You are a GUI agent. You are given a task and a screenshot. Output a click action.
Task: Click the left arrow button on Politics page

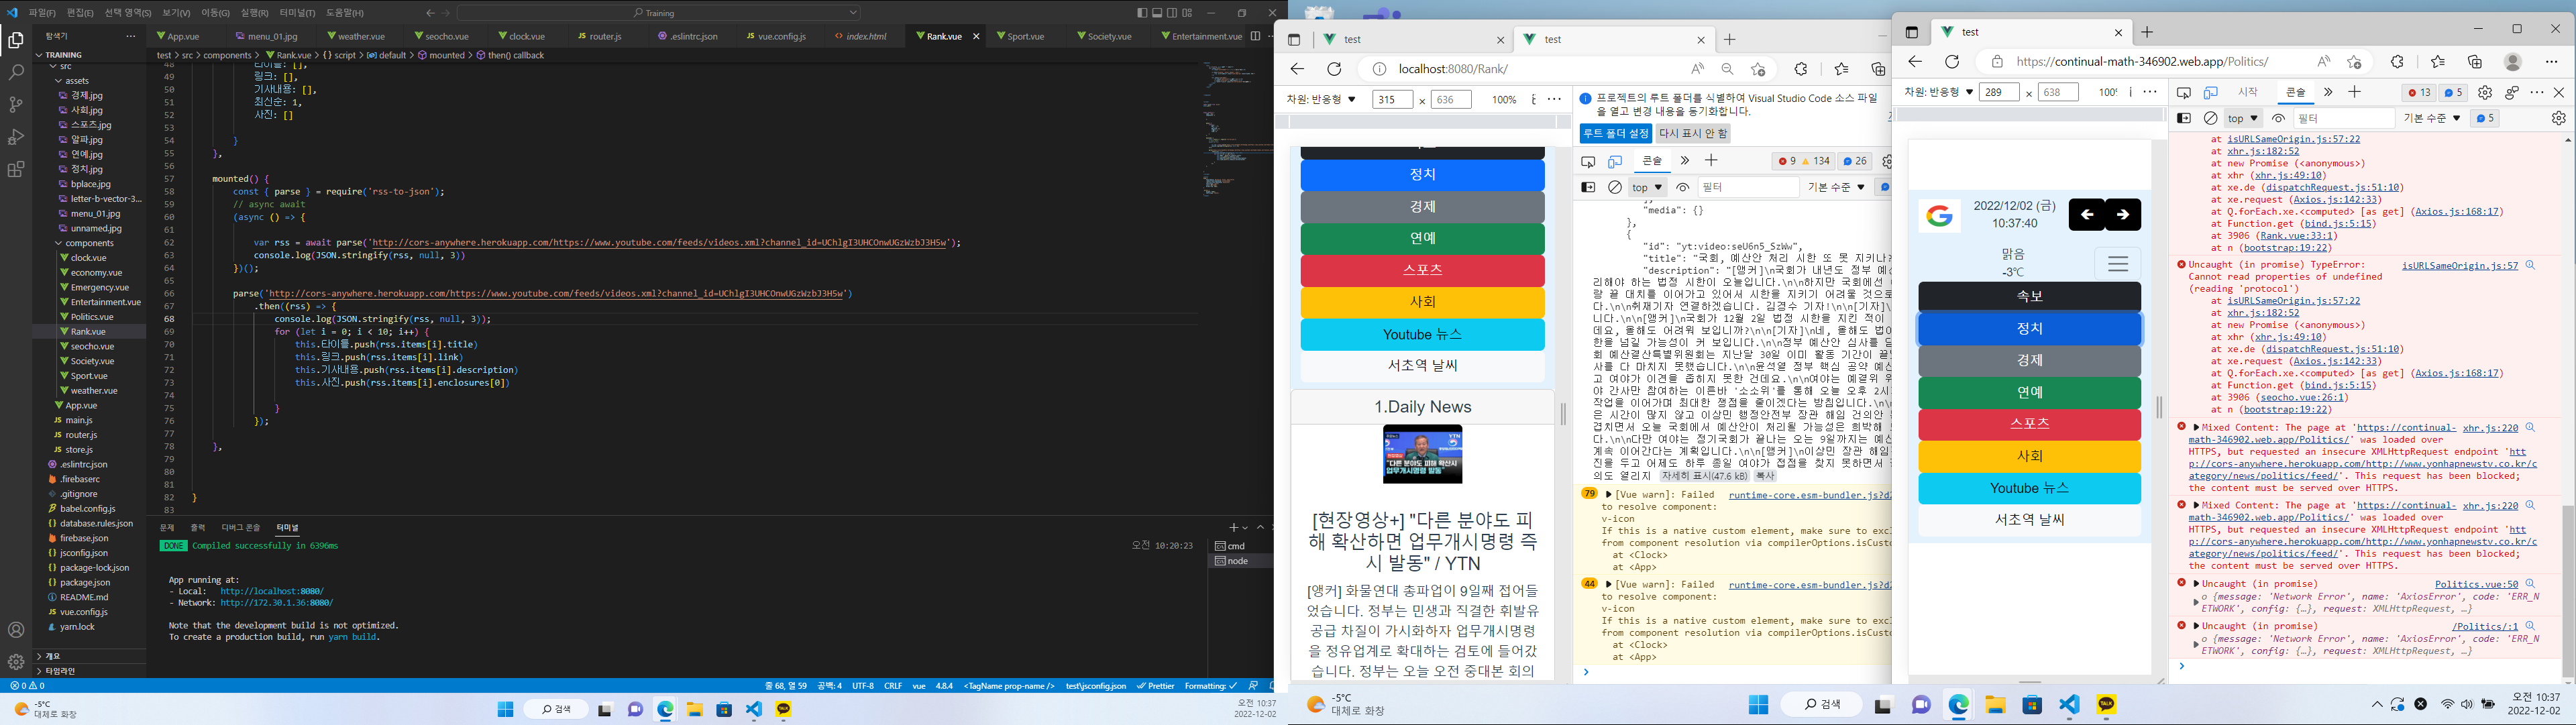pos(2087,215)
